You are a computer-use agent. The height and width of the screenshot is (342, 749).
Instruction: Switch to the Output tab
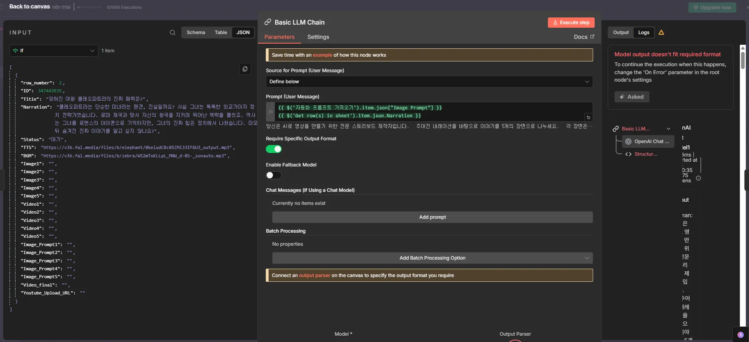click(621, 32)
